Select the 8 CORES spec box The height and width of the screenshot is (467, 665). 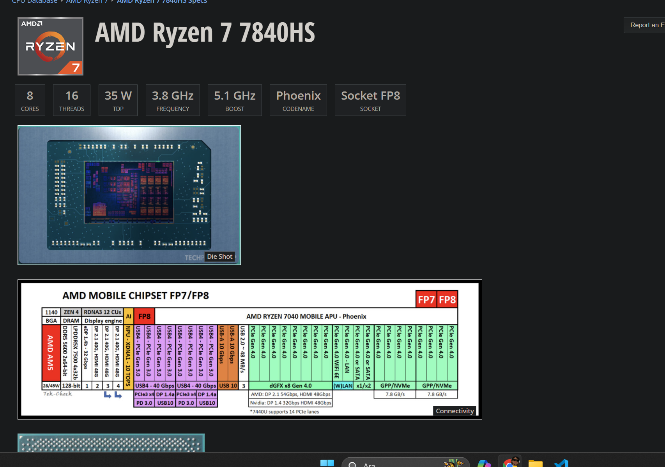point(30,100)
